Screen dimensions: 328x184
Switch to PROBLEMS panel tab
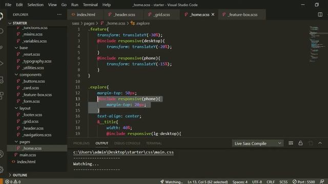(81, 143)
